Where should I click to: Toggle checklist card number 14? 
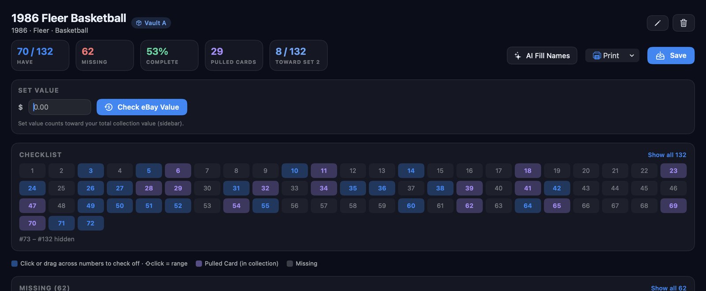pos(411,170)
